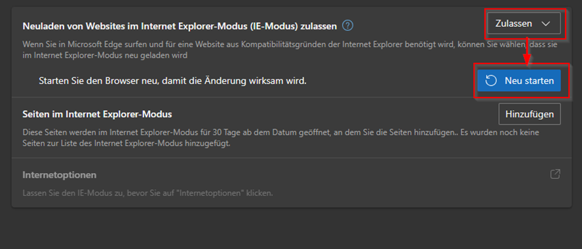Restart browser with Neu starten button

pos(519,81)
